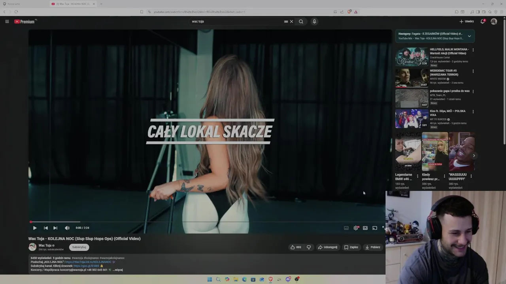
Task: Open the WASSSUUUUUUPPP short
Action: click(x=462, y=151)
